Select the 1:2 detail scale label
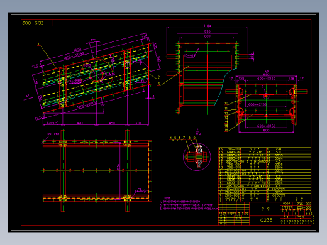The image size is (327, 245). pos(198,133)
